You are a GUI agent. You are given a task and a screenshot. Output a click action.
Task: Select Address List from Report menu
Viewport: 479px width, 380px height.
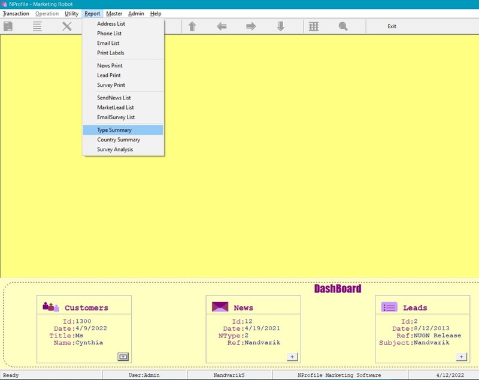(123, 23)
